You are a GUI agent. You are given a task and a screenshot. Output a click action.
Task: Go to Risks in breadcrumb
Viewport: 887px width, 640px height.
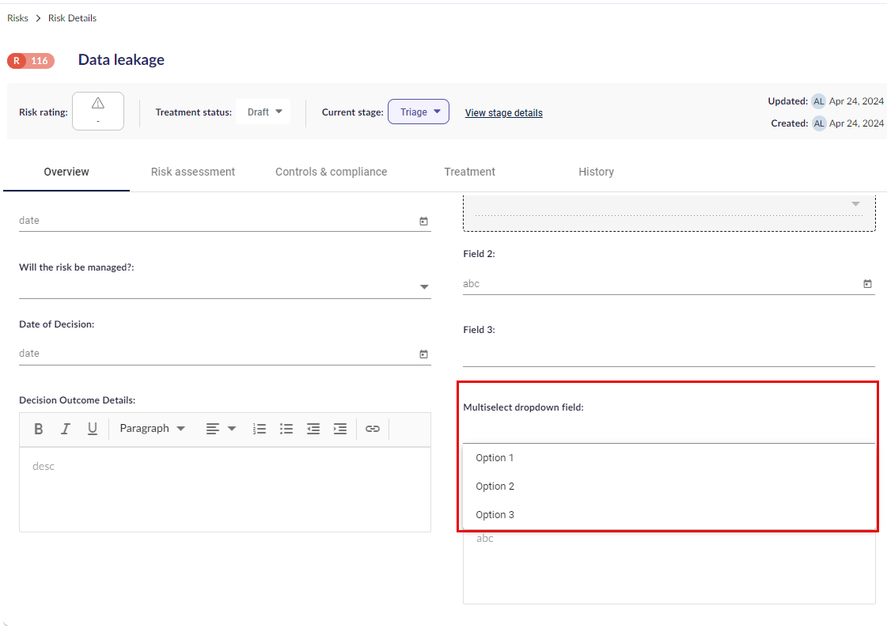(x=17, y=18)
